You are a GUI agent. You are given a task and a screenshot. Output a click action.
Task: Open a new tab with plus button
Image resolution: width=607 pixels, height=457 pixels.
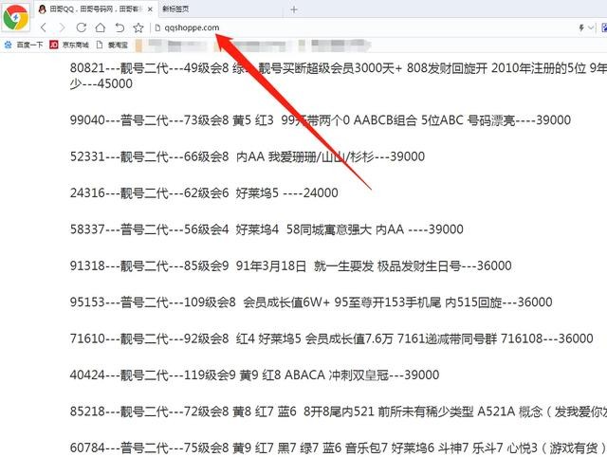point(293,9)
